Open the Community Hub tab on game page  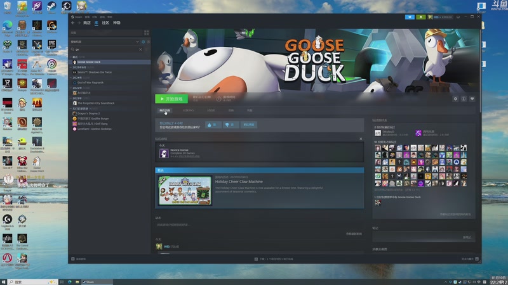pyautogui.click(x=188, y=110)
